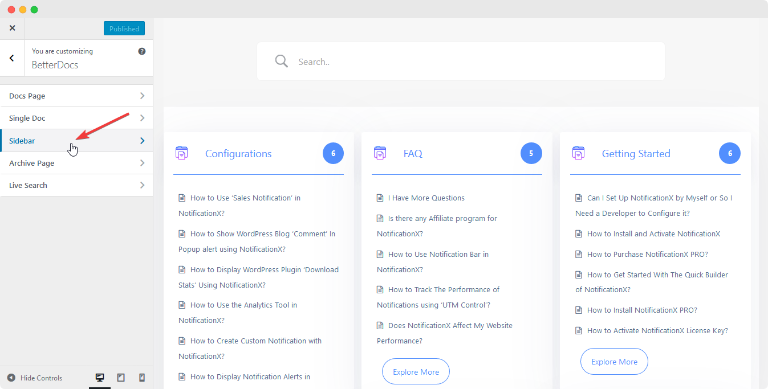Viewport: 768px width, 389px height.
Task: Open 'How to Show WordPress Blog Comment' doc
Action: [x=257, y=241]
